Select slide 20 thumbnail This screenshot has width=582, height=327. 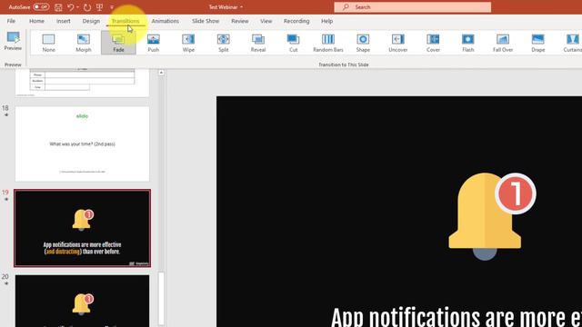coord(83,301)
